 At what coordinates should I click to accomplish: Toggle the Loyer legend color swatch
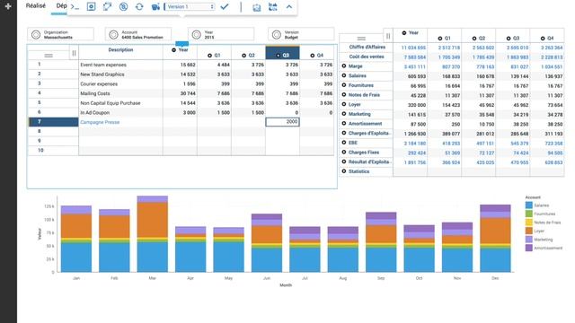click(529, 231)
